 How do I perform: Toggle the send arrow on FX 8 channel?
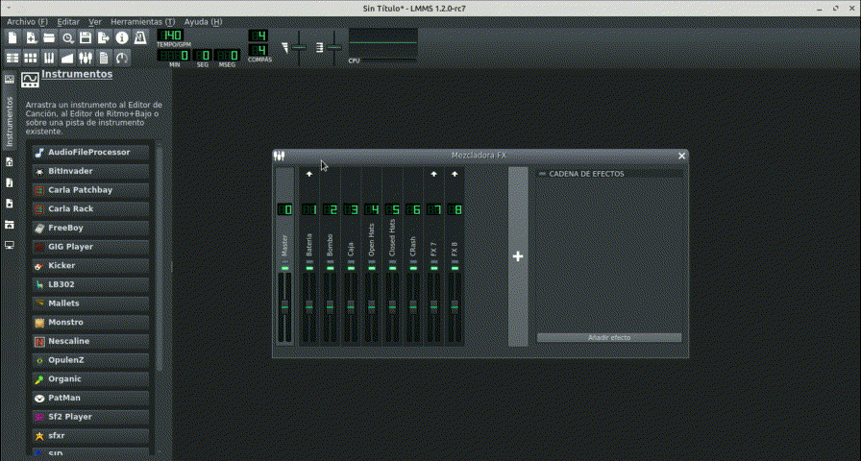[x=455, y=174]
